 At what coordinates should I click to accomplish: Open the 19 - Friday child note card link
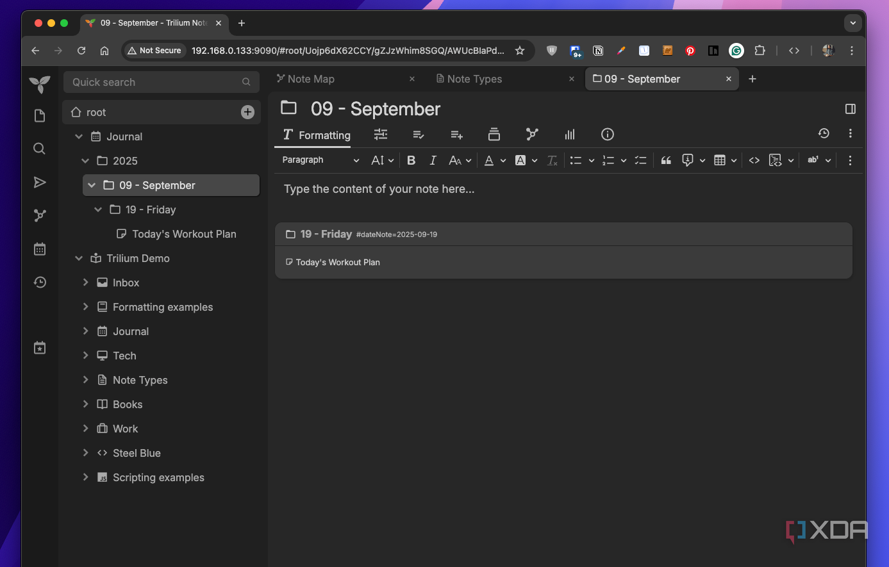point(326,234)
